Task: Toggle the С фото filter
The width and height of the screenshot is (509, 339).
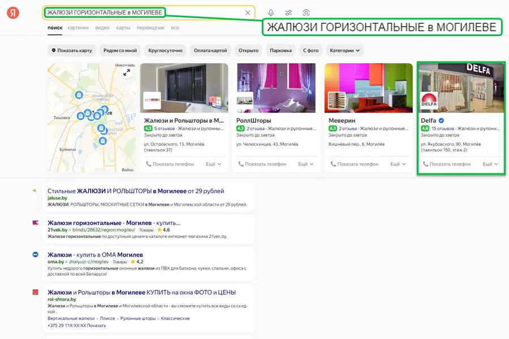Action: pyautogui.click(x=310, y=50)
